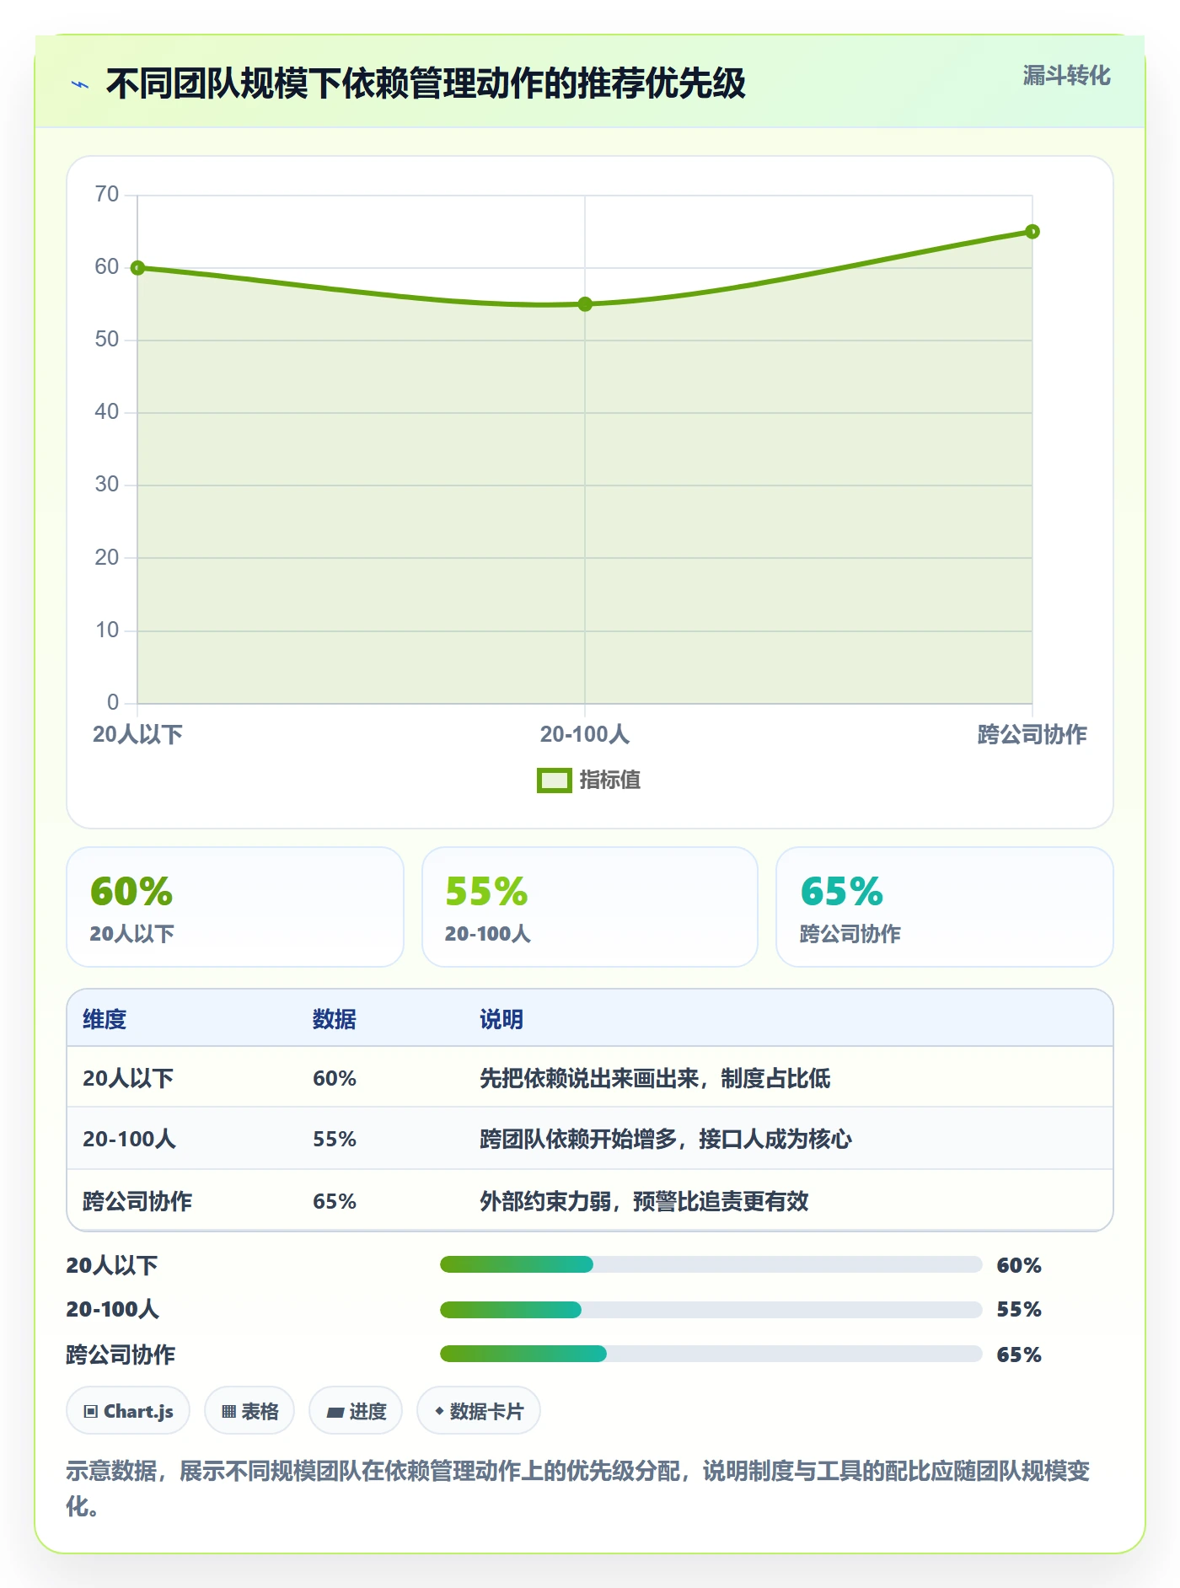This screenshot has width=1180, height=1588.
Task: Click the 指标值 legend label
Action: [609, 781]
